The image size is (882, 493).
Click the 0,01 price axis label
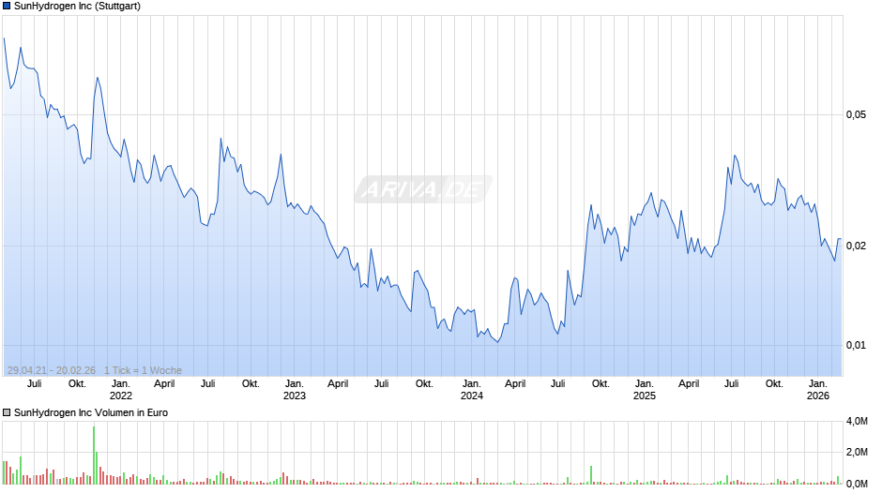(x=856, y=345)
